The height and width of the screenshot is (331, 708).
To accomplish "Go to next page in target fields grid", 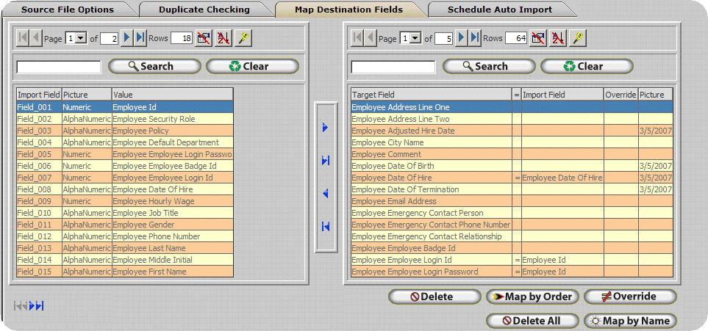I will click(461, 38).
